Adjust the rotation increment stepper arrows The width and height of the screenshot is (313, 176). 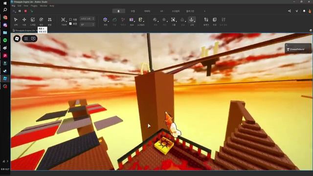coord(93,24)
